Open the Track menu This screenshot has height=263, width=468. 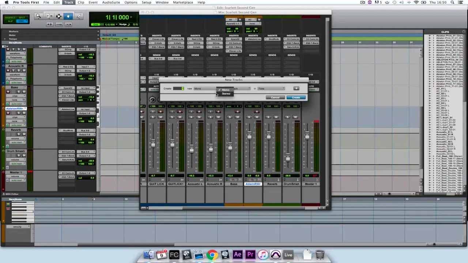[69, 2]
